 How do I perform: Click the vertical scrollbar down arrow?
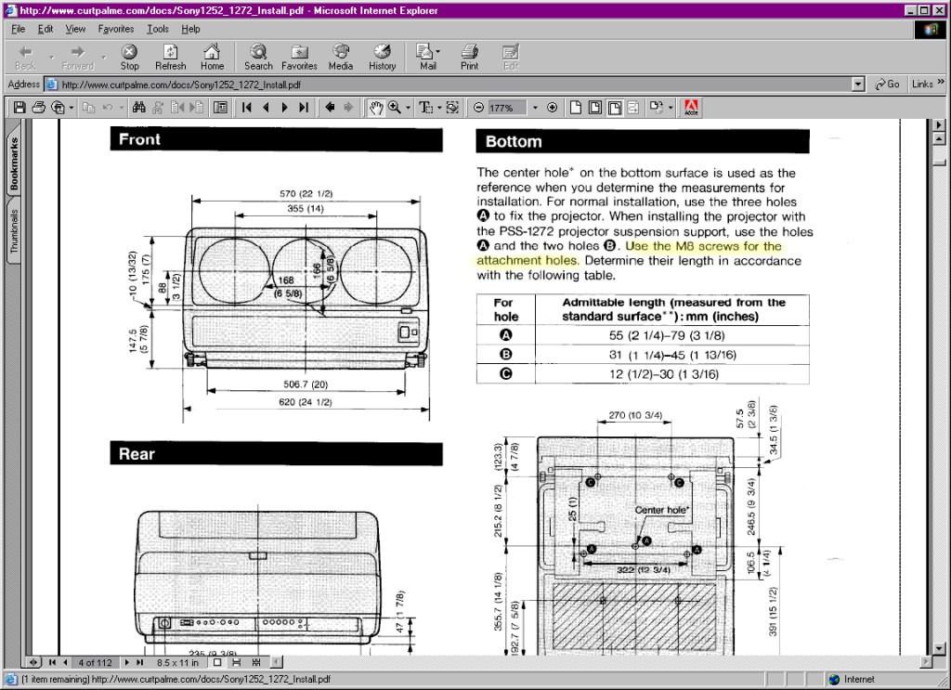[939, 647]
